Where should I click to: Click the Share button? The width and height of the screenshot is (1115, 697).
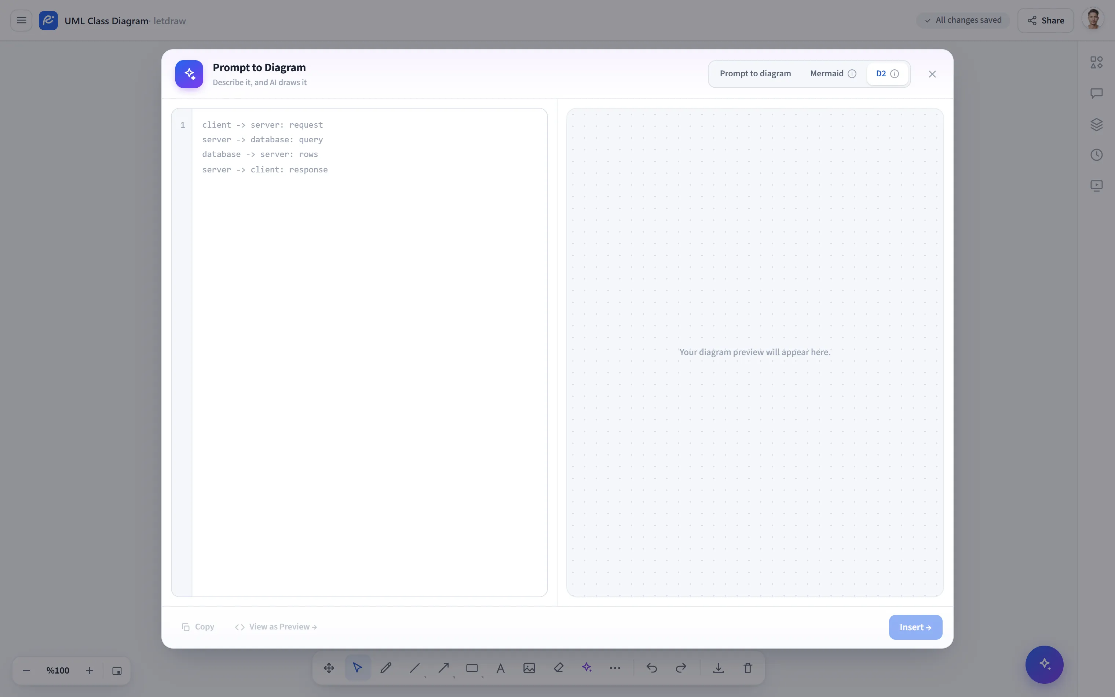tap(1045, 20)
